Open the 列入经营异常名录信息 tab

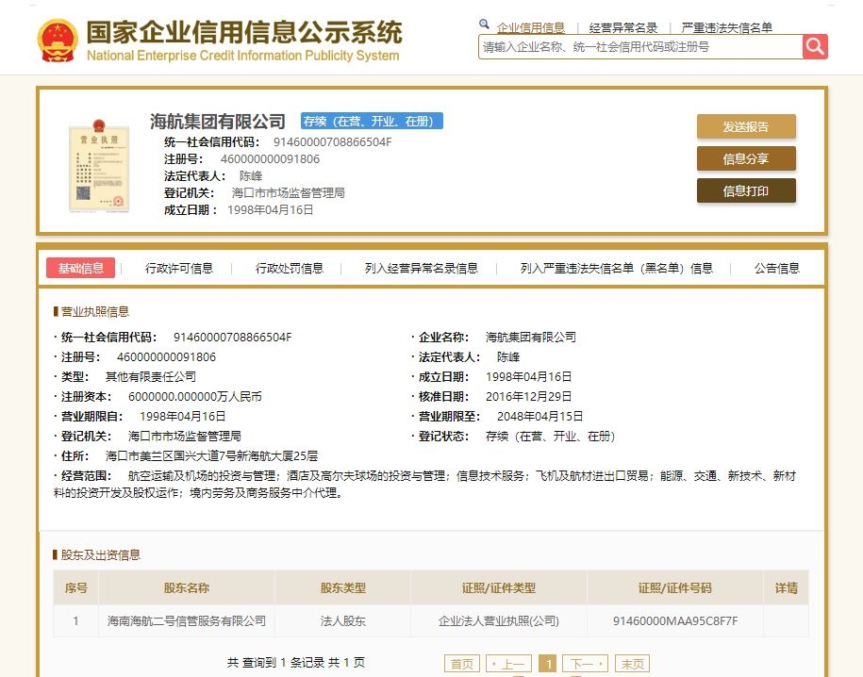[421, 268]
